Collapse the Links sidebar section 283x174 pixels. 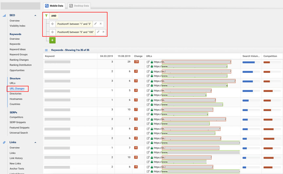pos(35,143)
